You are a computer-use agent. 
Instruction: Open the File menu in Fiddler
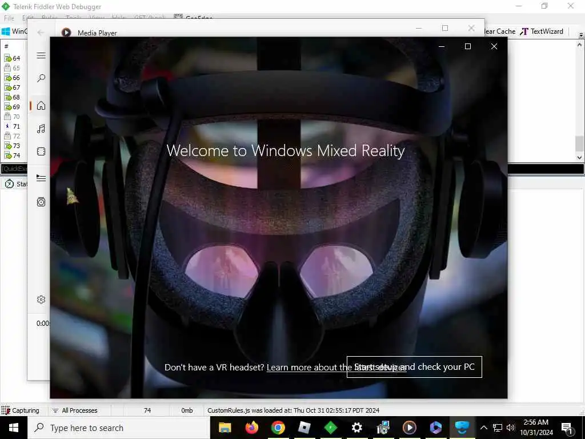[9, 18]
